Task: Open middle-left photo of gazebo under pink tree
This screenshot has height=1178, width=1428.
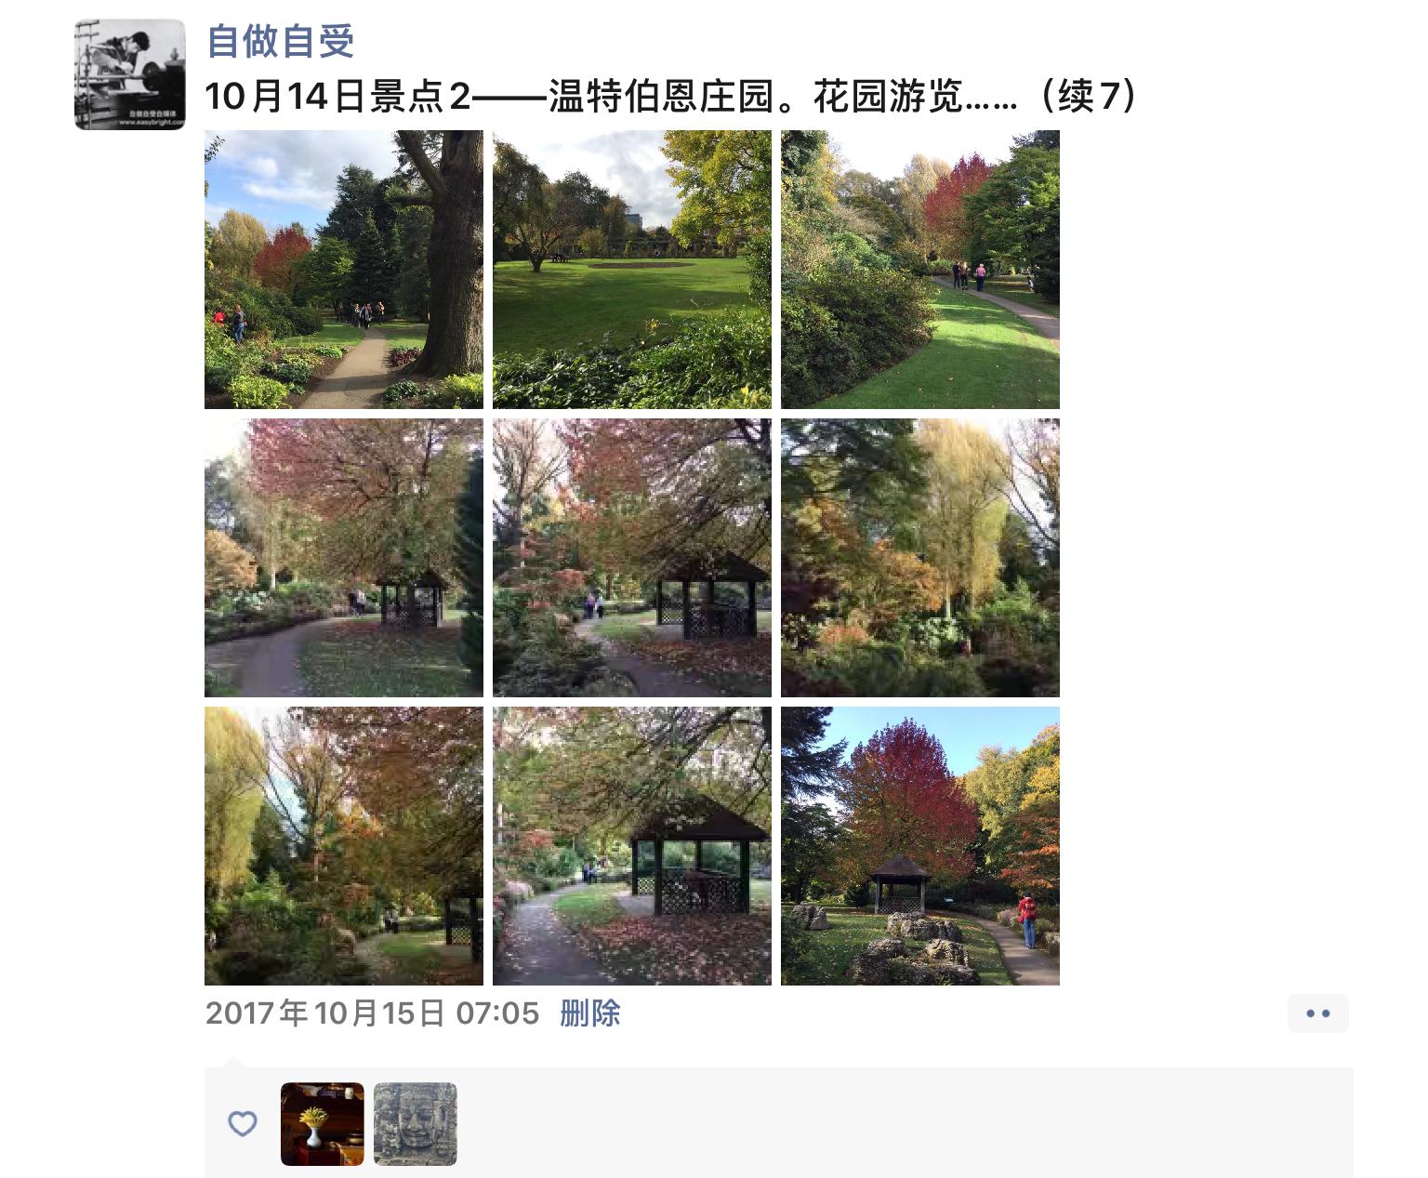Action: pos(344,558)
